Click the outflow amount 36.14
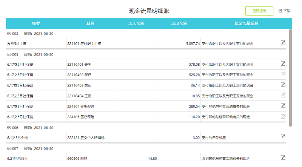 point(195,85)
